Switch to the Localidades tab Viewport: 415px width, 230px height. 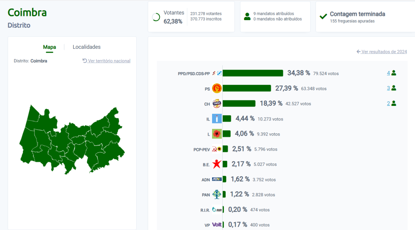coord(87,47)
